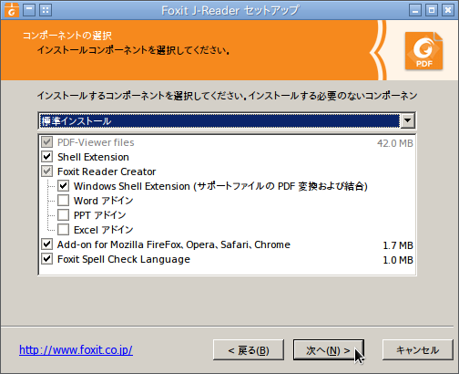Click the Foxit PDF logo icon
The image size is (459, 374).
(x=423, y=51)
